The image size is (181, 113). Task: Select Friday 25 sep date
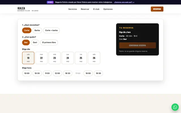click(81, 58)
